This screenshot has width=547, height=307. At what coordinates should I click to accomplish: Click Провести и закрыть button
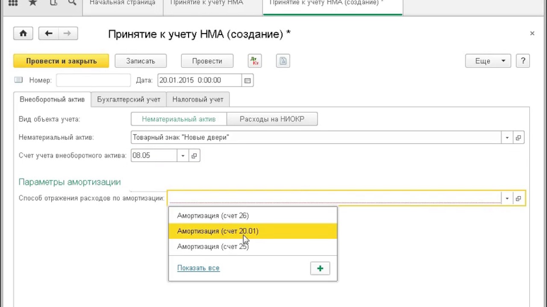pyautogui.click(x=61, y=61)
